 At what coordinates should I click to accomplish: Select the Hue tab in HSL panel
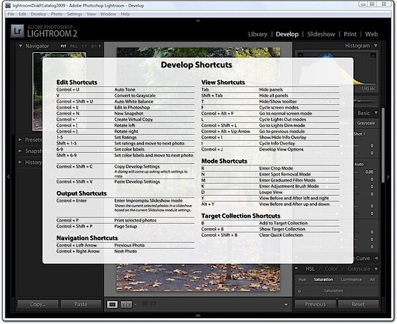tap(302, 280)
